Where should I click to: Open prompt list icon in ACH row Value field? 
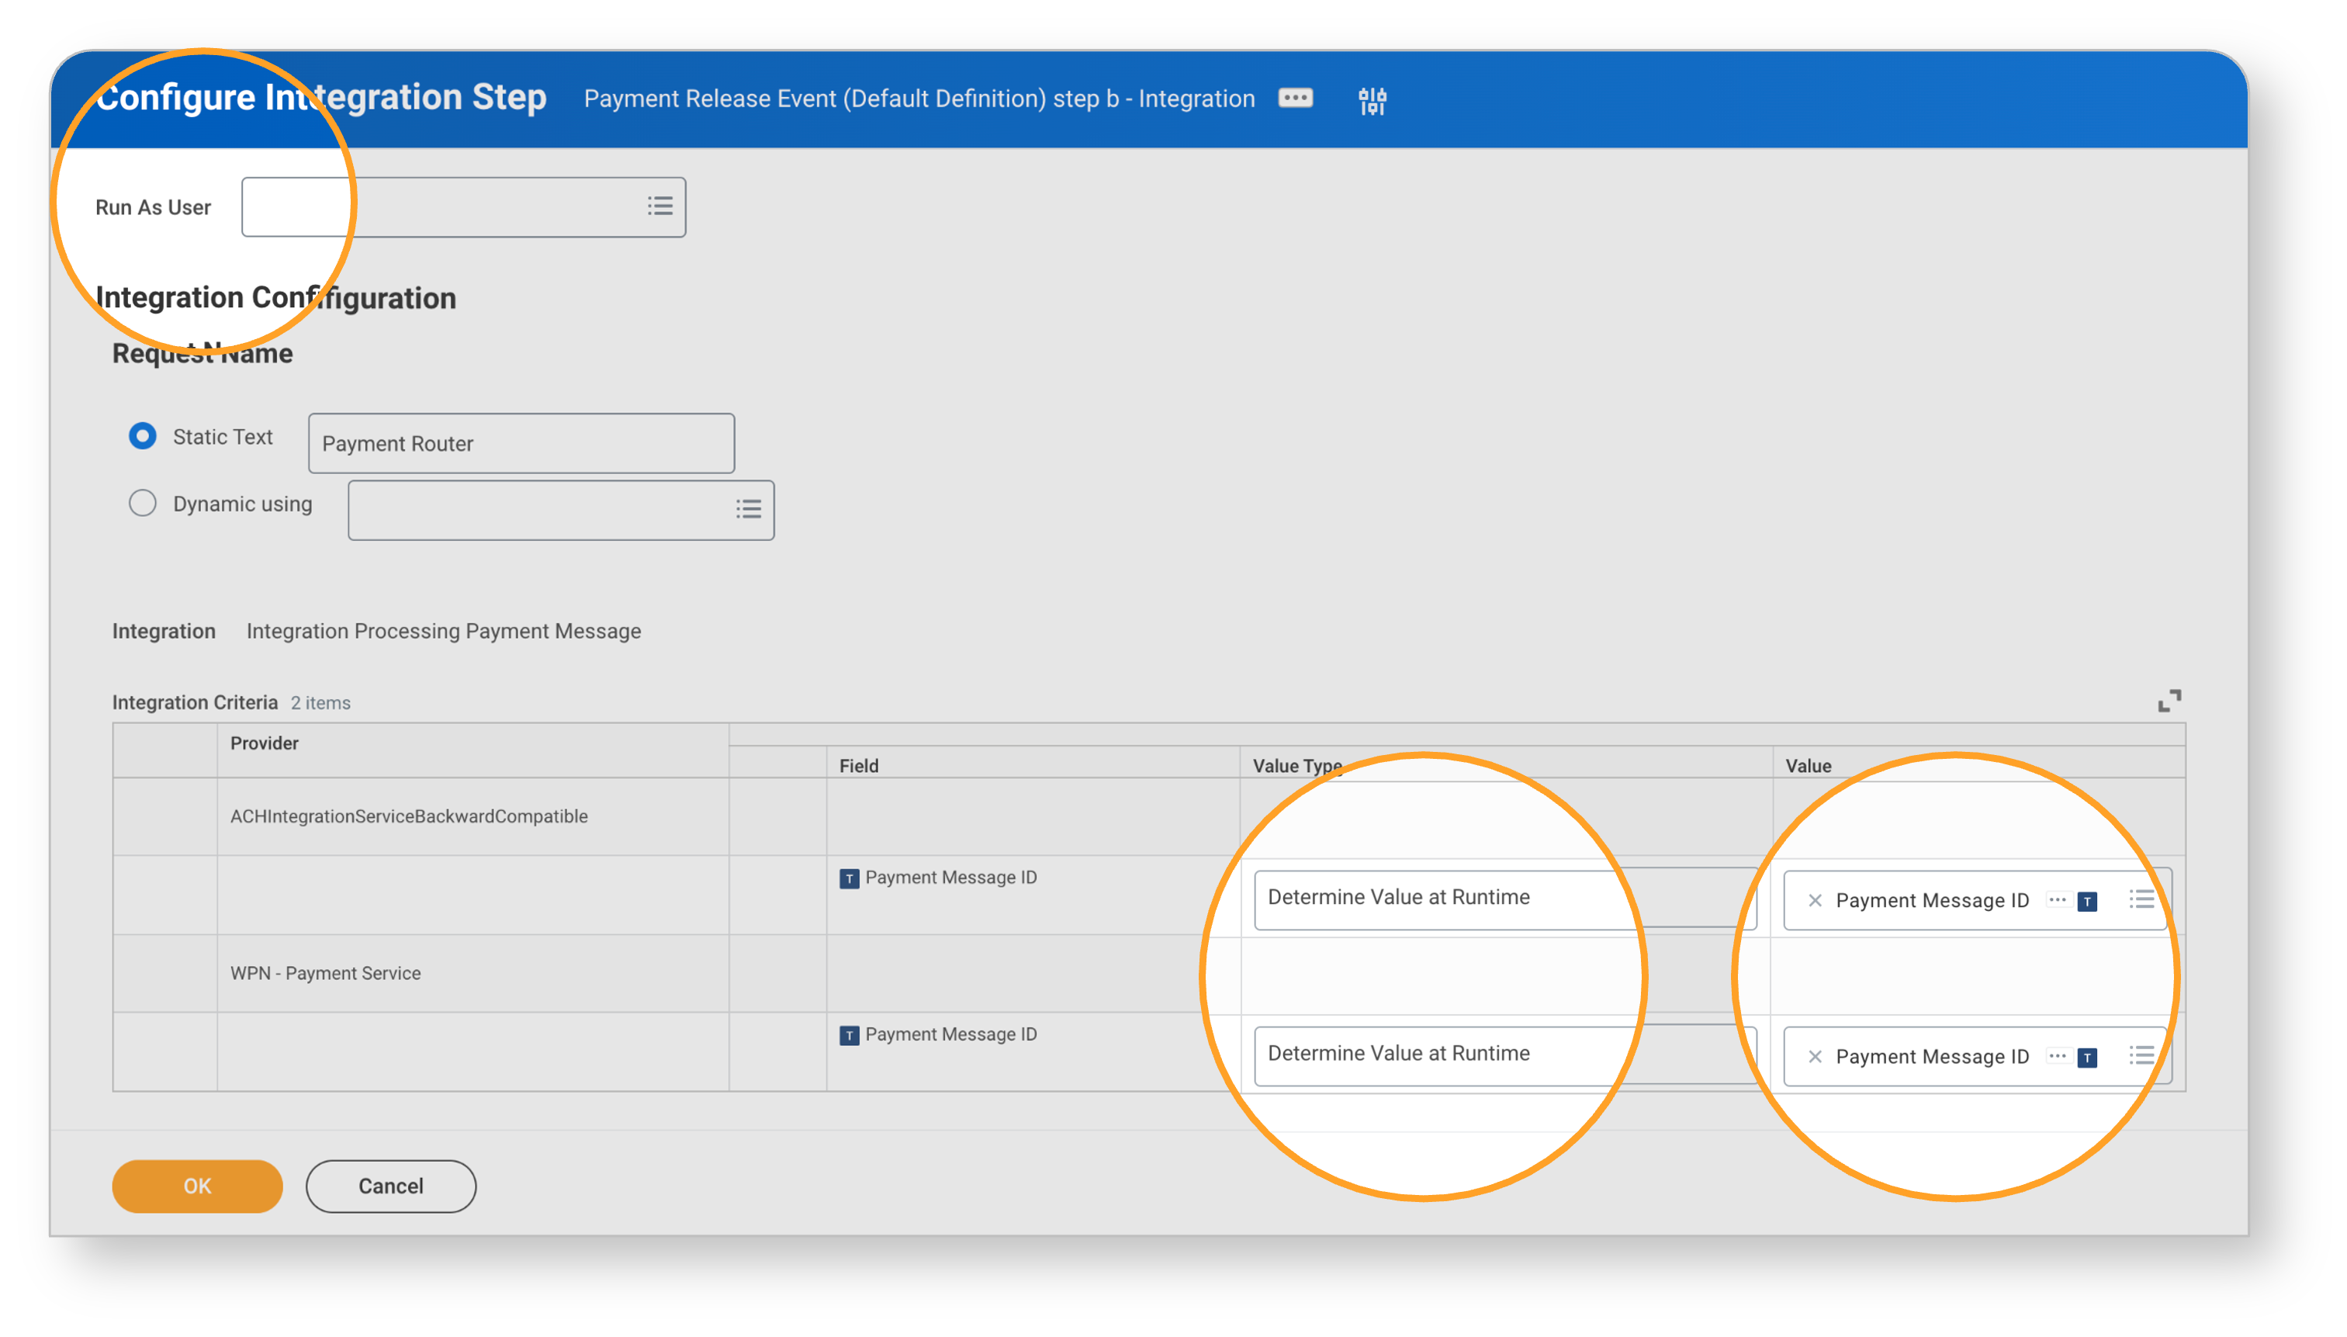2141,900
